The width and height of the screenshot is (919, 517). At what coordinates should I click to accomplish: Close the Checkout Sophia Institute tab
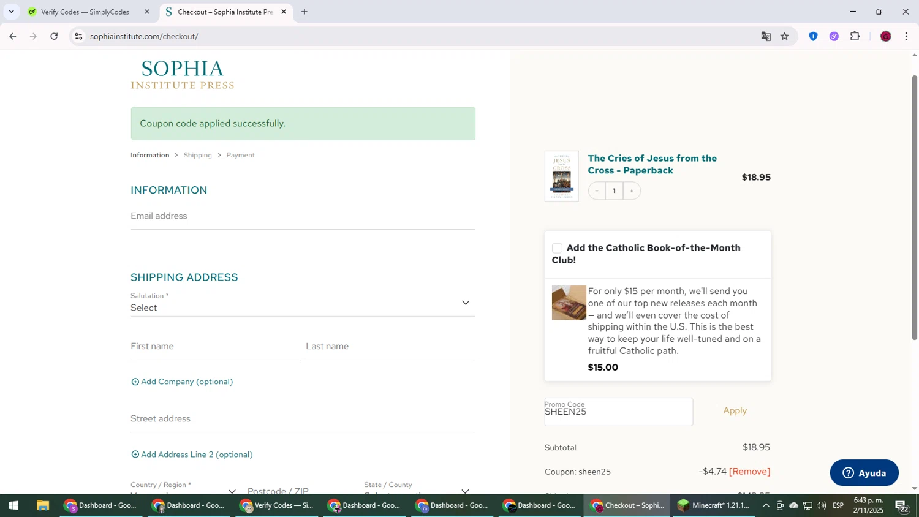pyautogui.click(x=284, y=12)
